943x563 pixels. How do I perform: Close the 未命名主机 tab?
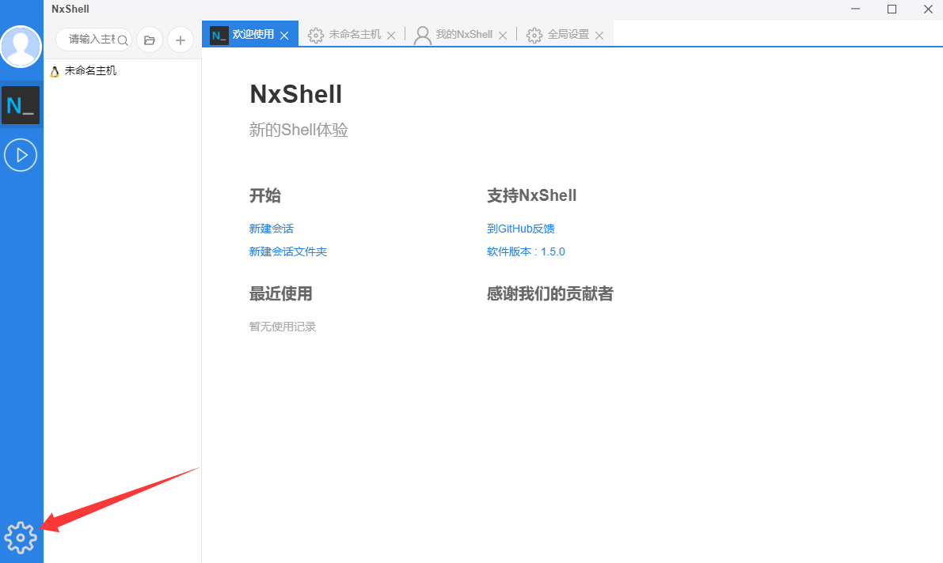pyautogui.click(x=391, y=36)
